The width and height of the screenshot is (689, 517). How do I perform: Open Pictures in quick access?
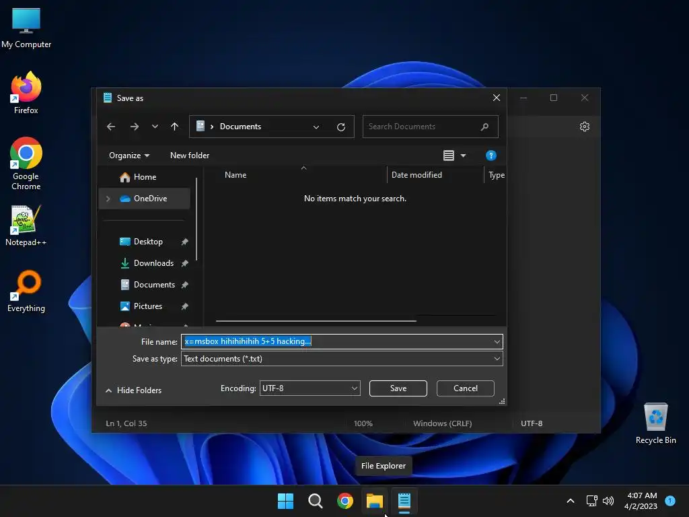click(x=147, y=306)
